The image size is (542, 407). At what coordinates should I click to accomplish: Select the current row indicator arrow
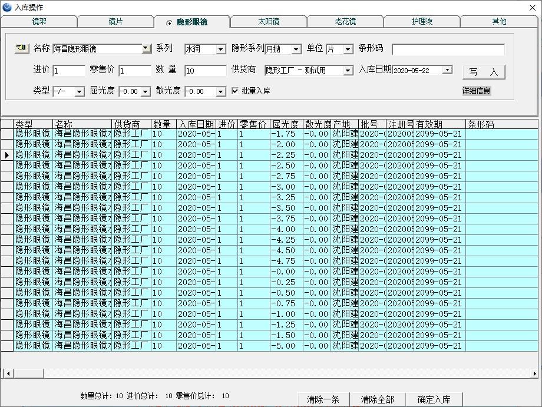[7, 155]
